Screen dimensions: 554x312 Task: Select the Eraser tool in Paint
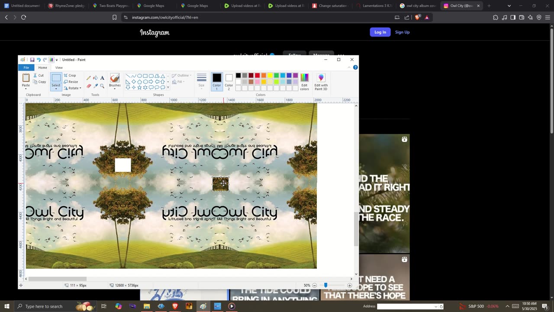[x=89, y=86]
